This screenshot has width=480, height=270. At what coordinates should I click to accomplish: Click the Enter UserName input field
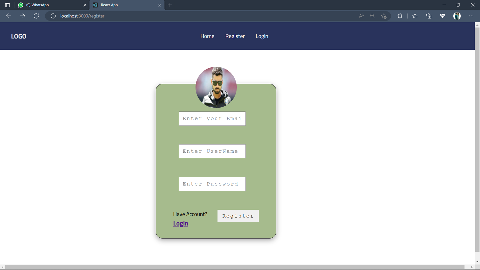[212, 151]
